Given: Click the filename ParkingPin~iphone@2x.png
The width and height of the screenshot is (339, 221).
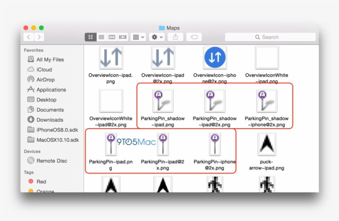Looking at the screenshot, I should (215, 165).
